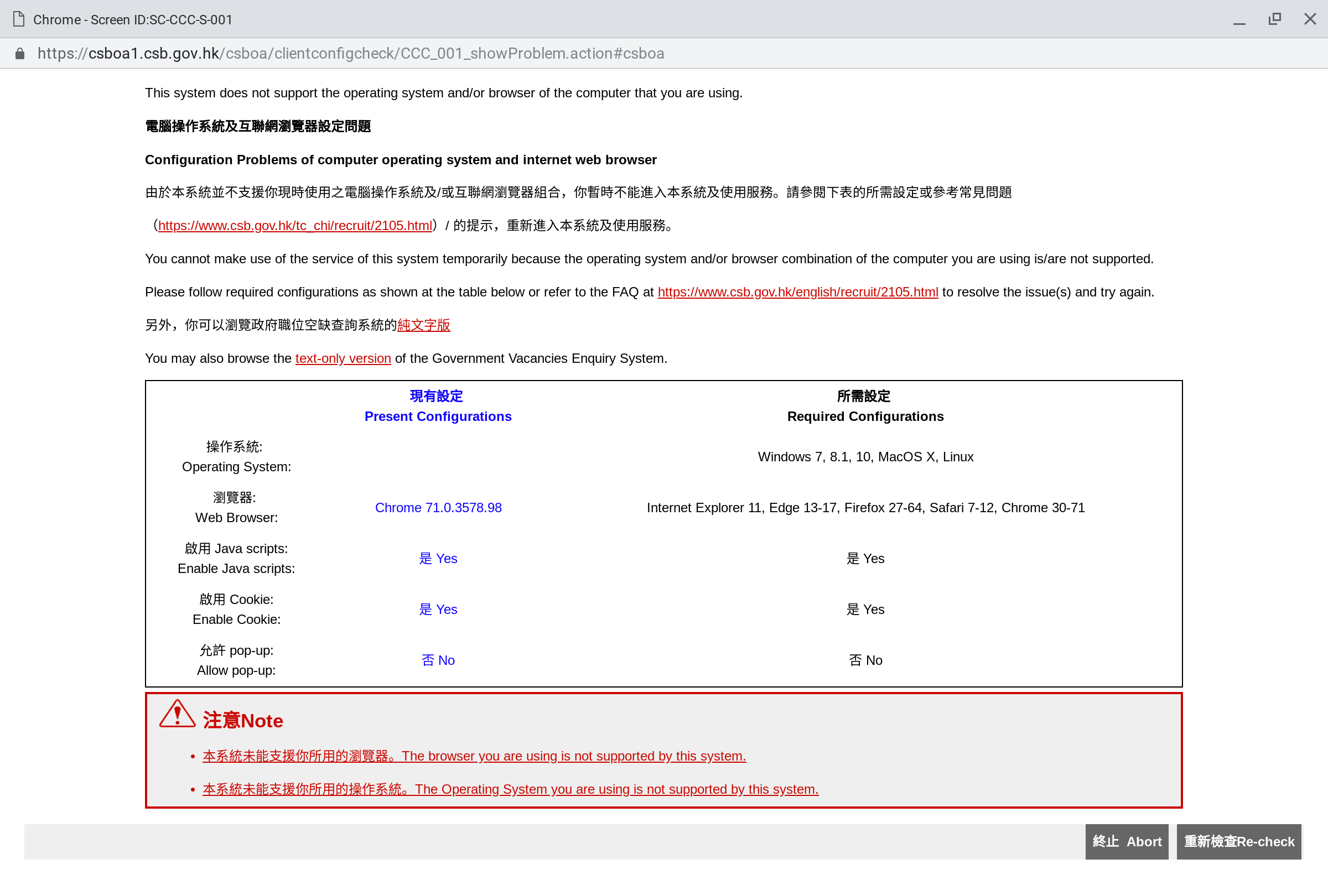Click the required 是 Yes value for Java scripts
The width and height of the screenshot is (1328, 885).
pos(865,559)
